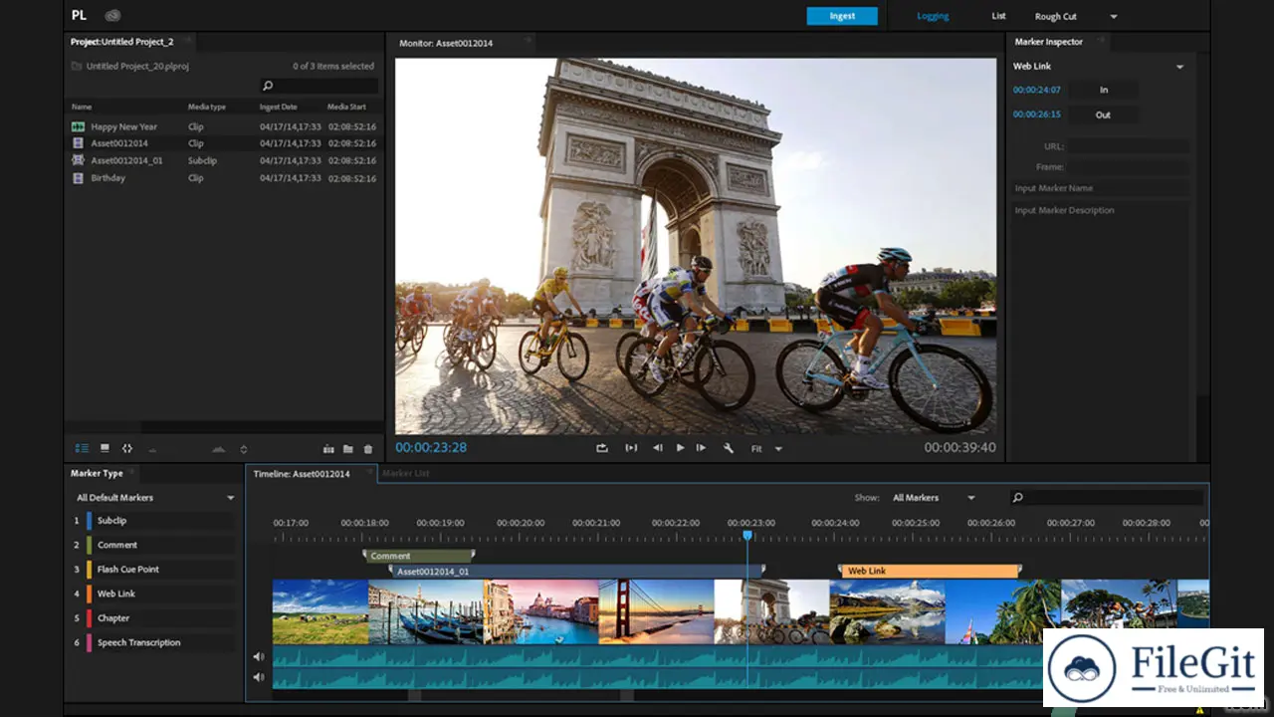Click the Untitled Project_20.plproj folder icon

pyautogui.click(x=77, y=67)
